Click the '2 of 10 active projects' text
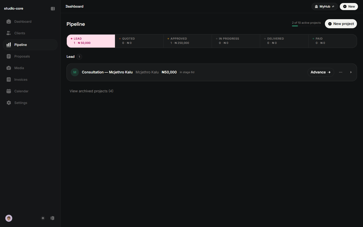 click(306, 23)
